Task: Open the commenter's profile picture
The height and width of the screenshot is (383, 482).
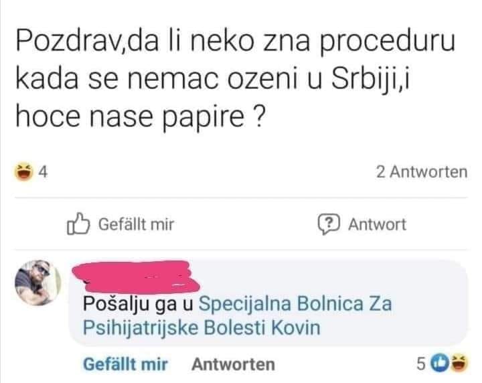Action: pyautogui.click(x=37, y=283)
